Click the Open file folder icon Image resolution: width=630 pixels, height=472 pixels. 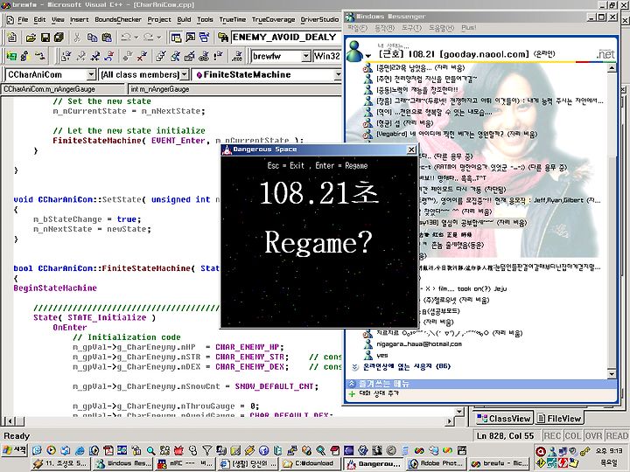[31, 38]
